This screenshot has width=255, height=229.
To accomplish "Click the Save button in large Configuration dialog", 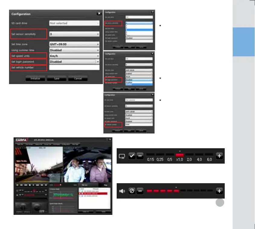I will tap(57, 79).
